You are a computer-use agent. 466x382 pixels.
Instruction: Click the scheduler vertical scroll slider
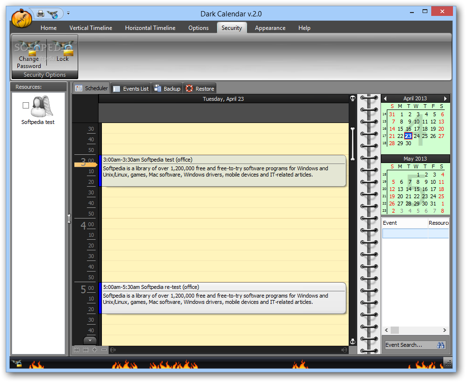[x=353, y=144]
